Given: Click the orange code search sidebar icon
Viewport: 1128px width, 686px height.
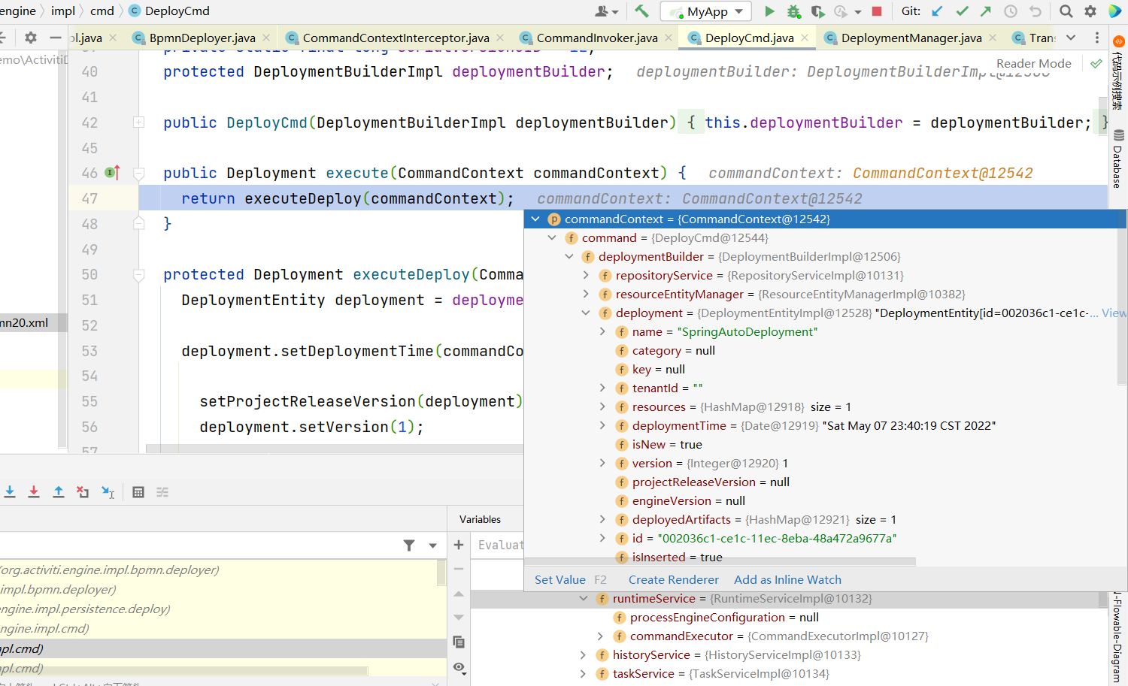Looking at the screenshot, I should pos(1117,73).
